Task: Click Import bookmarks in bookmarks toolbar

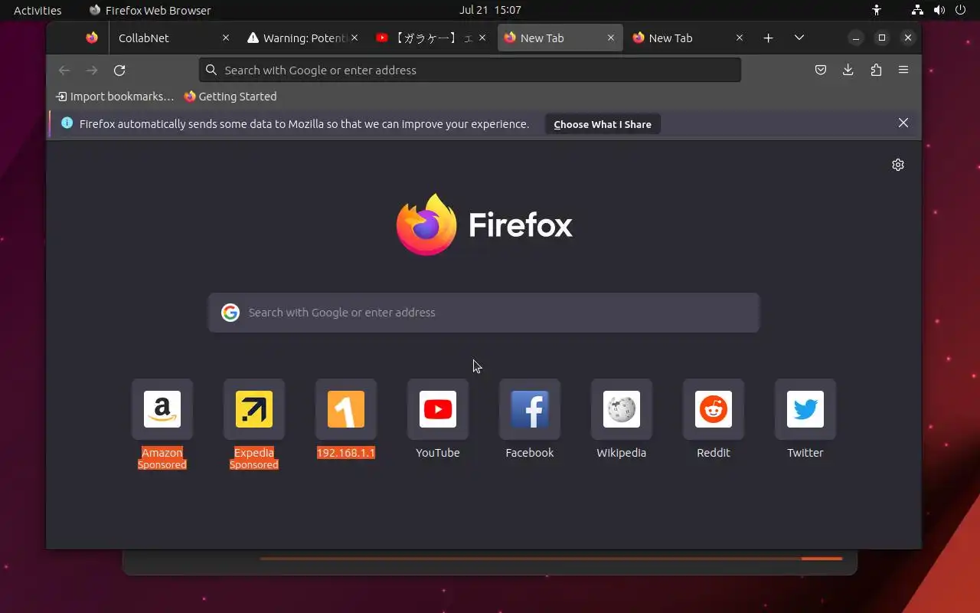Action: coord(116,97)
